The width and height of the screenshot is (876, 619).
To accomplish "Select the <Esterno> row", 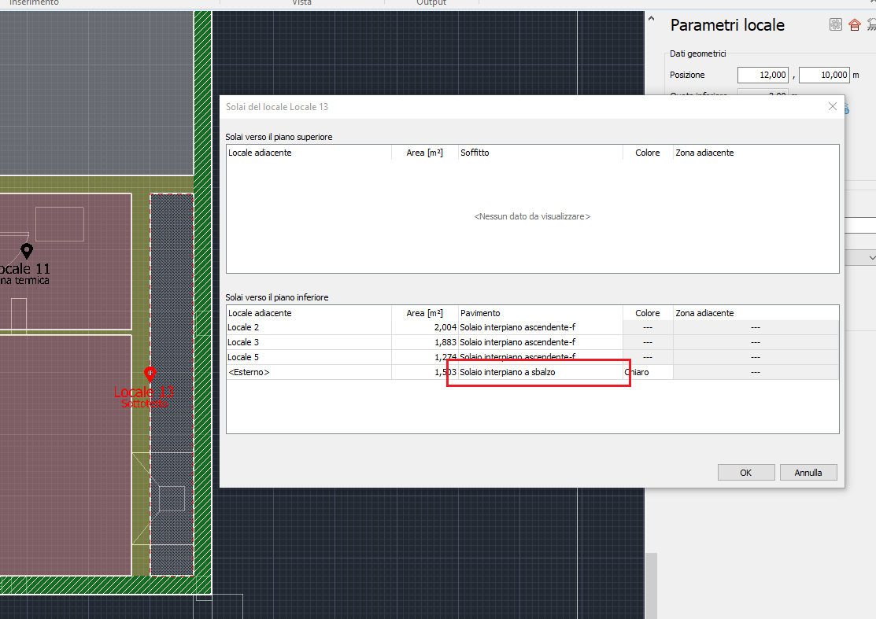I will pyautogui.click(x=532, y=372).
